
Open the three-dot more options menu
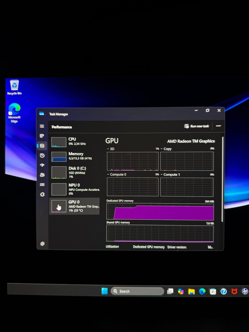coord(218,126)
